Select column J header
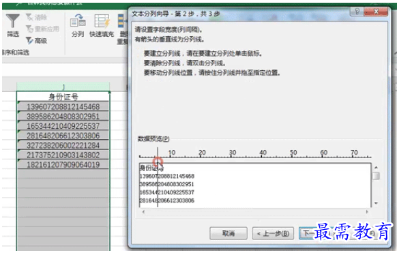 pyautogui.click(x=63, y=87)
